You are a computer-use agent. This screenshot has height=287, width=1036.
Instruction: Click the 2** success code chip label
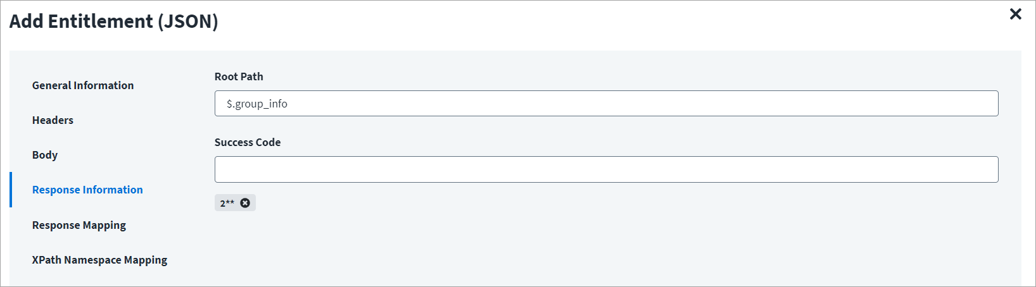[227, 203]
